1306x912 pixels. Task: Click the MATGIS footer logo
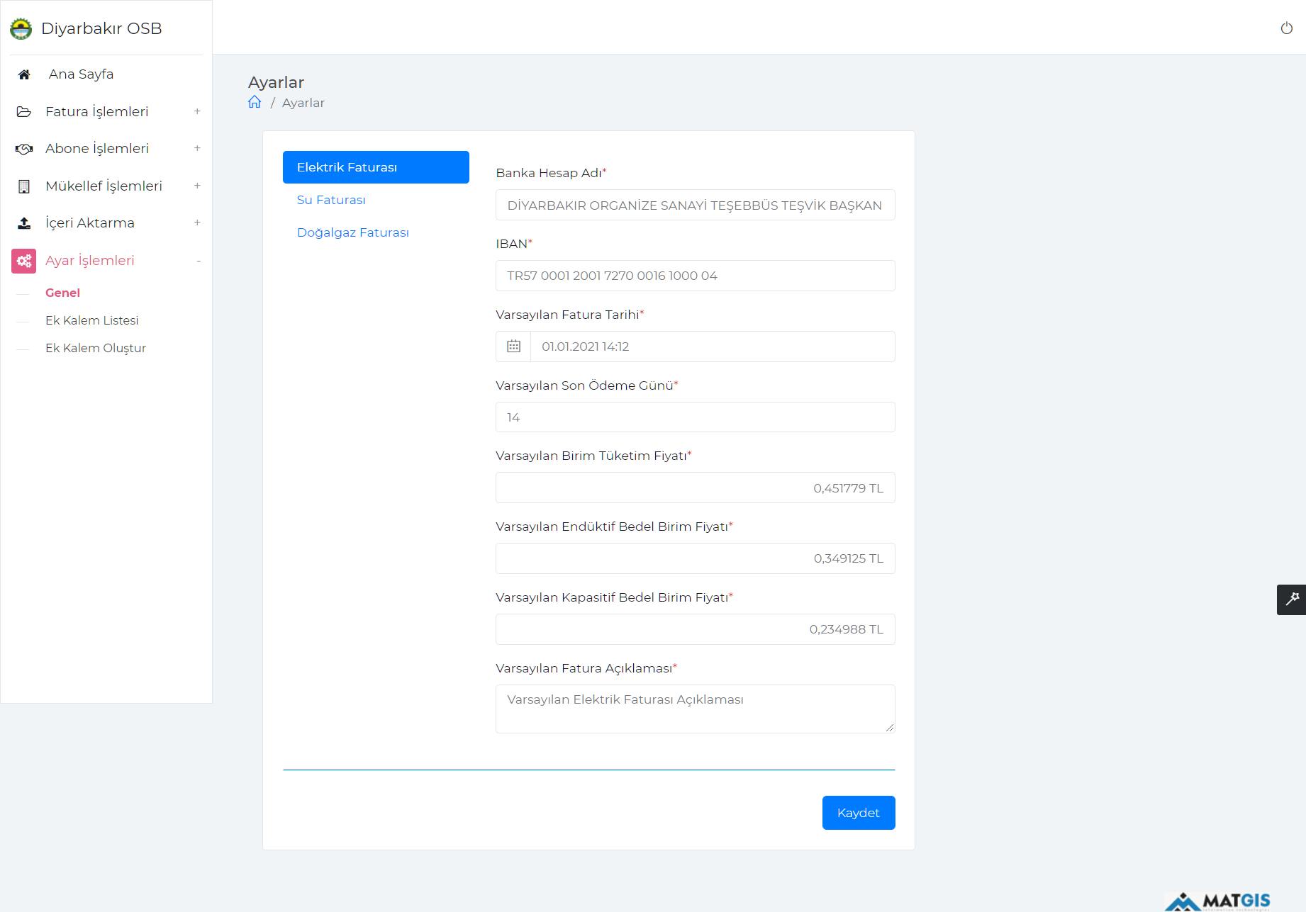1217,901
